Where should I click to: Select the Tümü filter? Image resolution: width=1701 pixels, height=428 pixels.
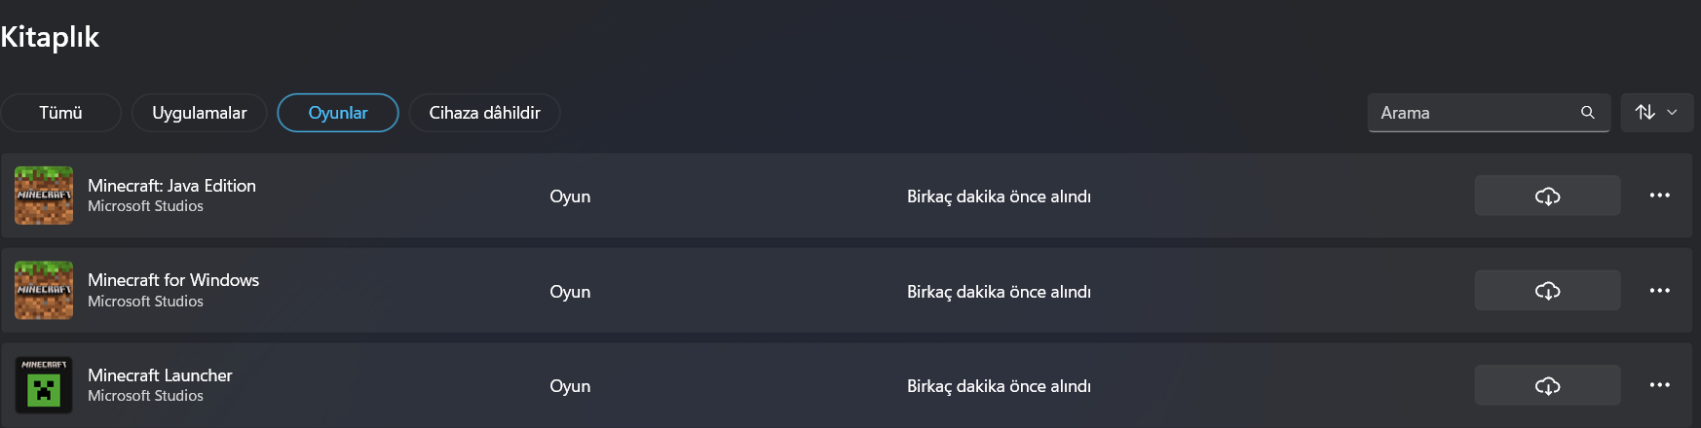[x=60, y=113]
